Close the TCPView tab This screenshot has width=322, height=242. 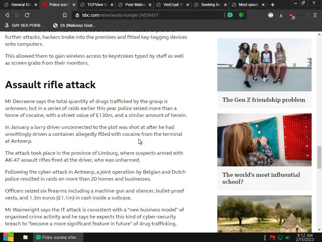(112, 5)
